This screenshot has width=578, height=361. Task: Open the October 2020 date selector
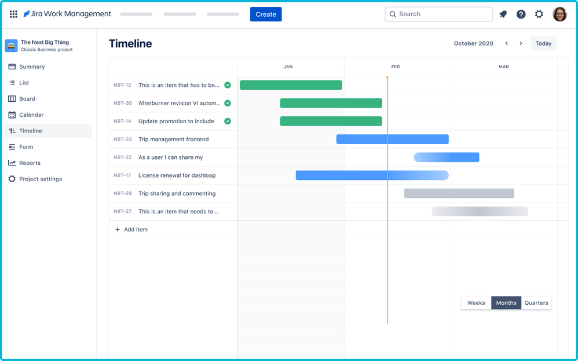pos(474,43)
